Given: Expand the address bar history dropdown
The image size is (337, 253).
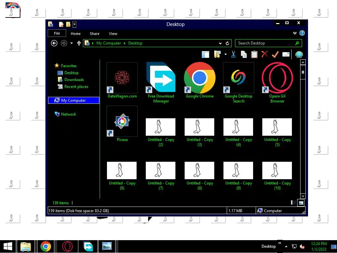Looking at the screenshot, I should click(220, 43).
